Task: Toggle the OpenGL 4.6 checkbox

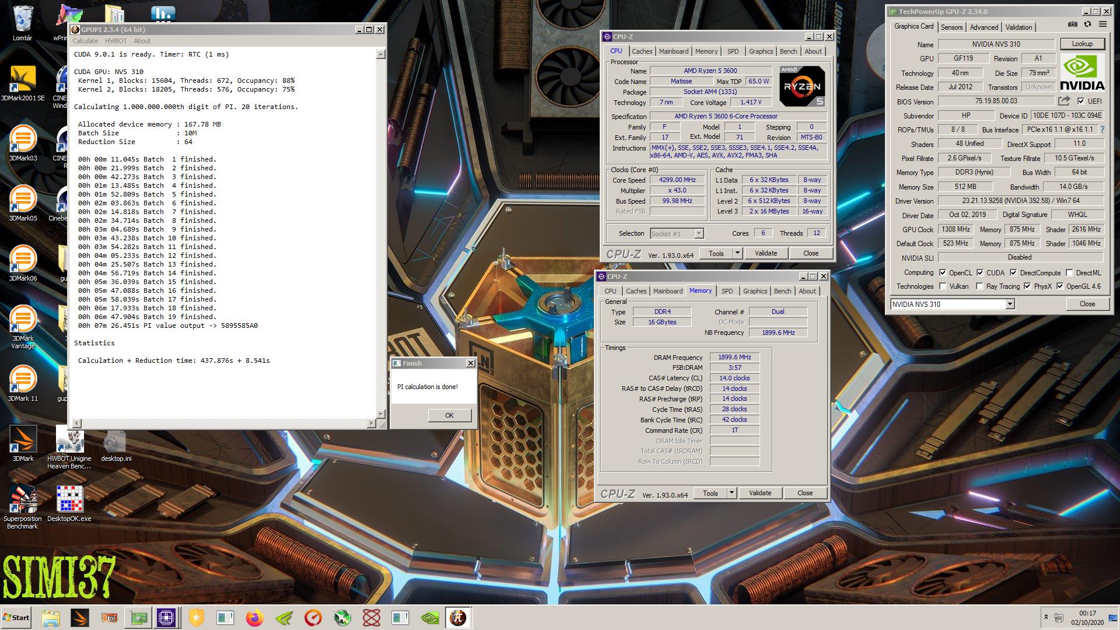Action: (1059, 286)
